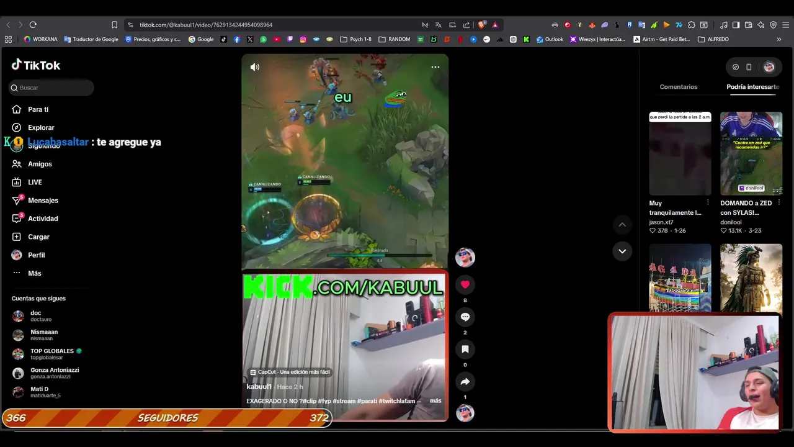Open options for DOMANDO a ZED video
Screen dimensions: 794x447
click(x=779, y=203)
